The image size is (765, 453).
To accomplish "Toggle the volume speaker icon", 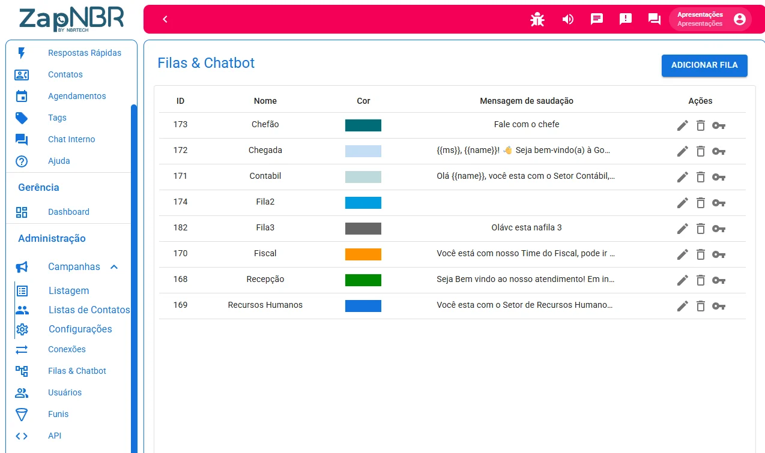I will coord(567,19).
